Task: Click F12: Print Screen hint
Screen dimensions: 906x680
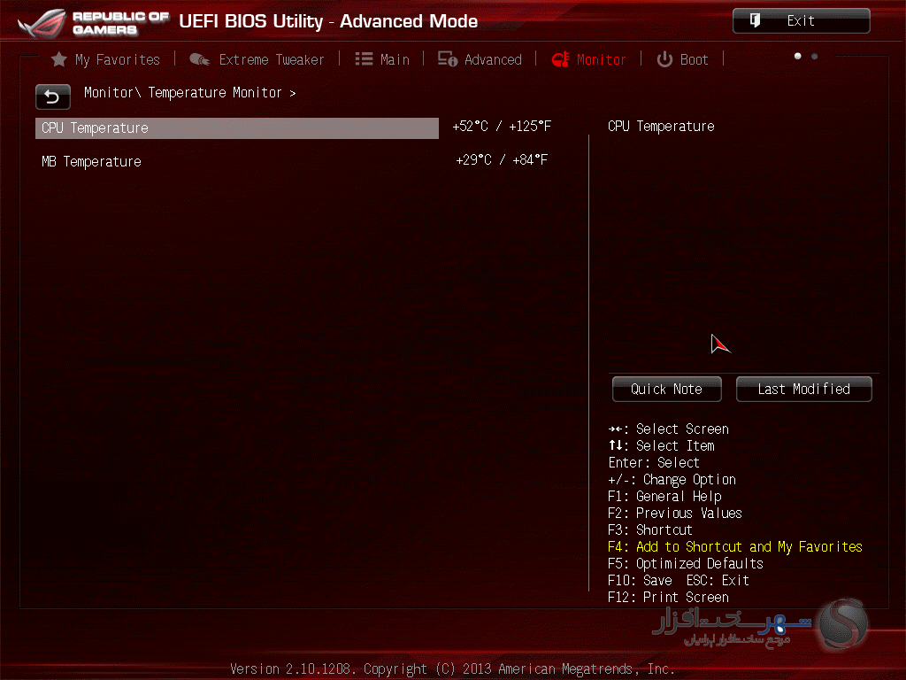Action: (x=668, y=598)
